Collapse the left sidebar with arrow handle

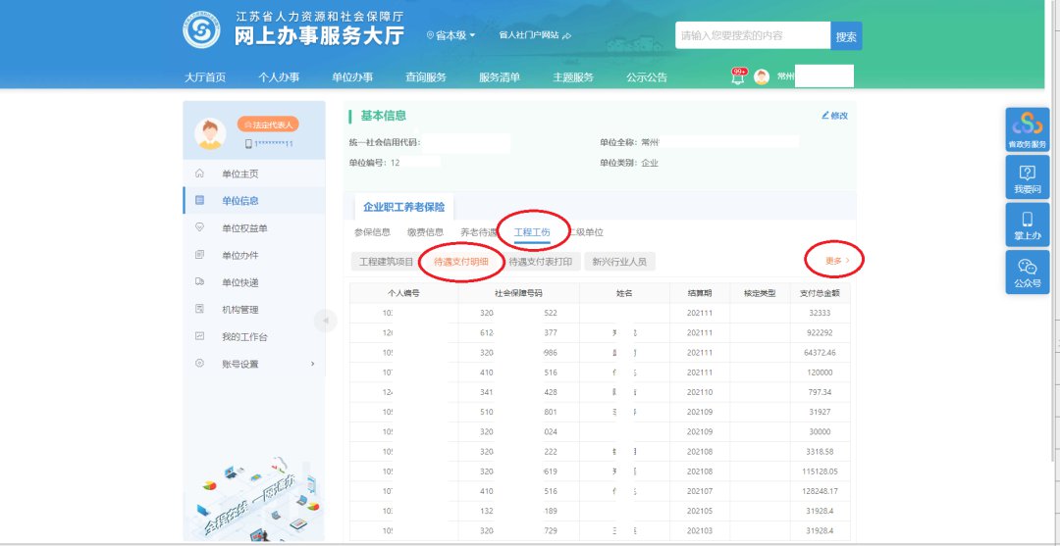[x=325, y=321]
